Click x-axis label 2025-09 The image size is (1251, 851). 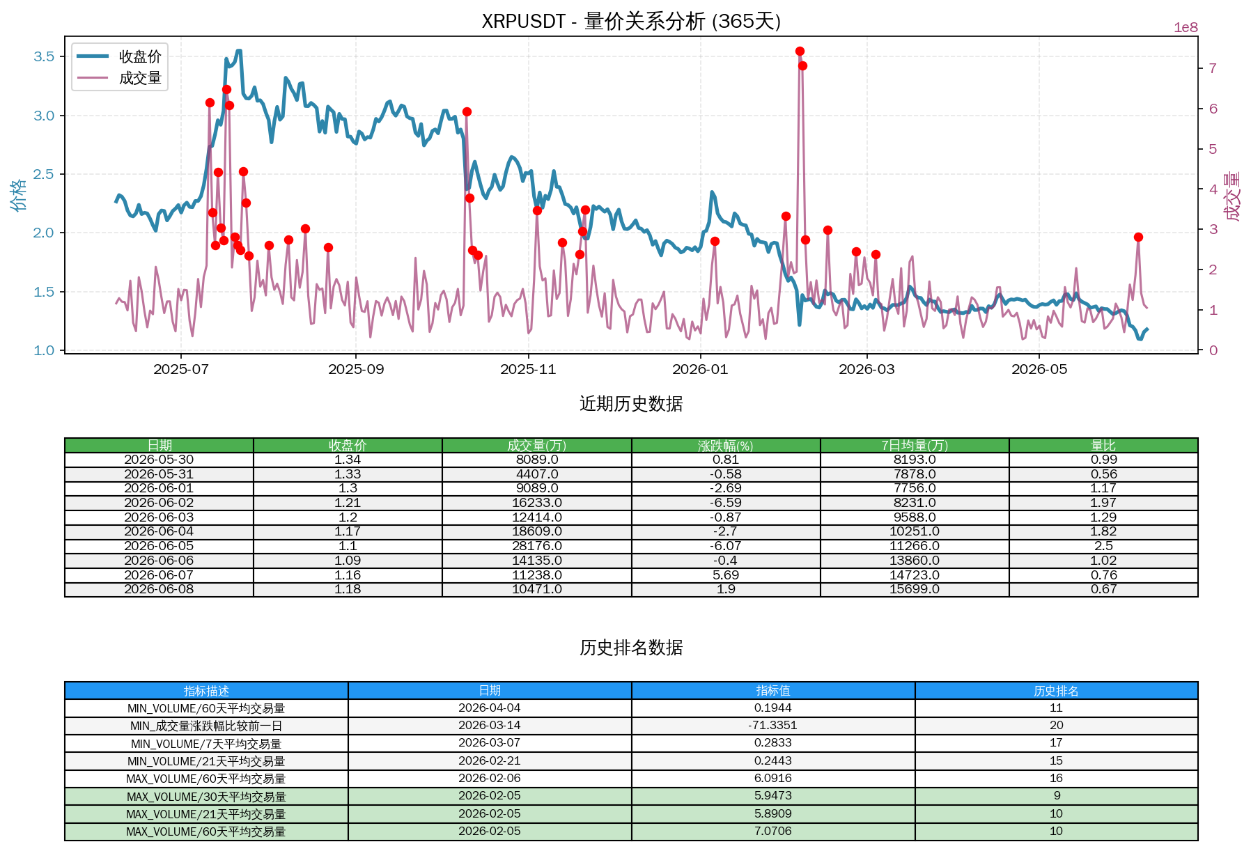[x=356, y=369]
